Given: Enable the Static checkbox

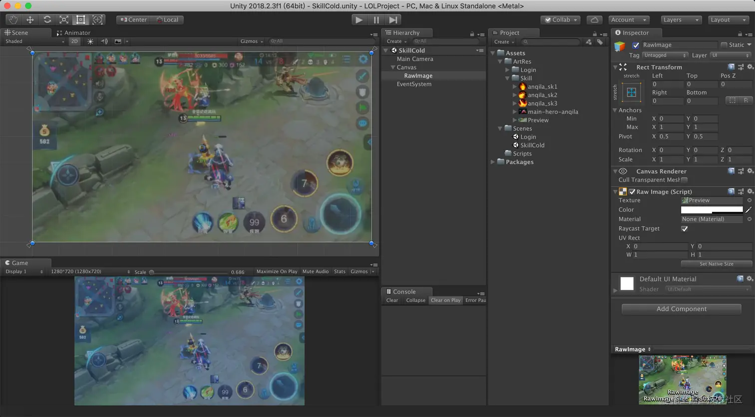Looking at the screenshot, I should 724,45.
